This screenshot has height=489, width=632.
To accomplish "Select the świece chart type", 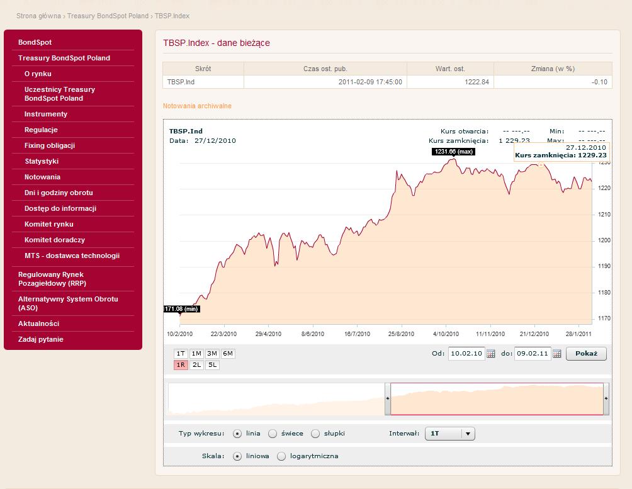I will point(273,434).
